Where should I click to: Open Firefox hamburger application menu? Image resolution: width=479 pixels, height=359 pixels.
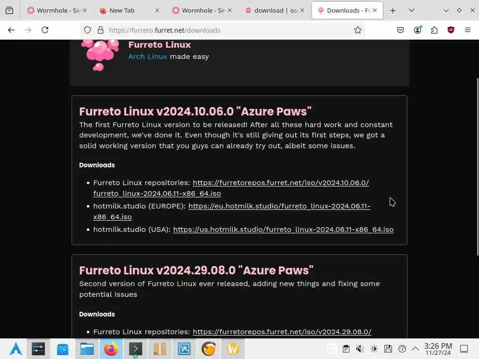click(x=468, y=30)
